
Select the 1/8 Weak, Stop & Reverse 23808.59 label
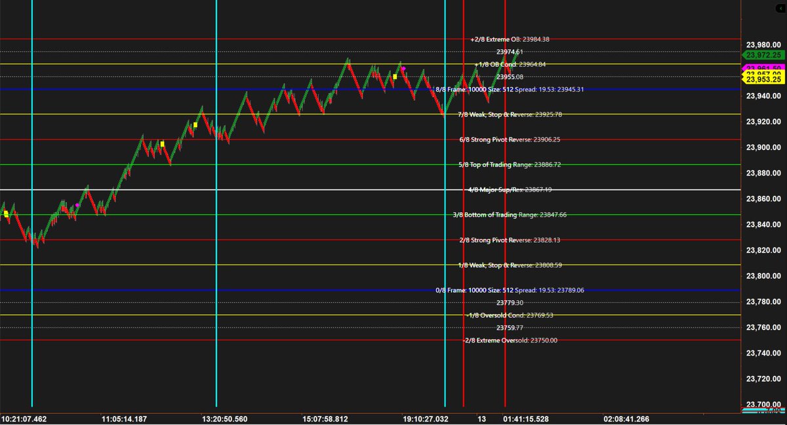pyautogui.click(x=510, y=265)
